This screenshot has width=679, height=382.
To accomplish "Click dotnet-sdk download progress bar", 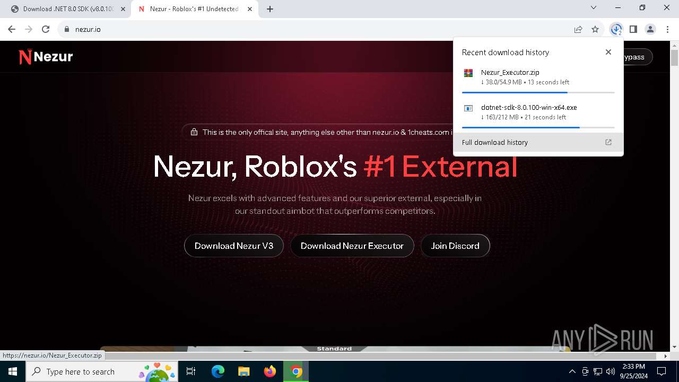I will pyautogui.click(x=538, y=127).
